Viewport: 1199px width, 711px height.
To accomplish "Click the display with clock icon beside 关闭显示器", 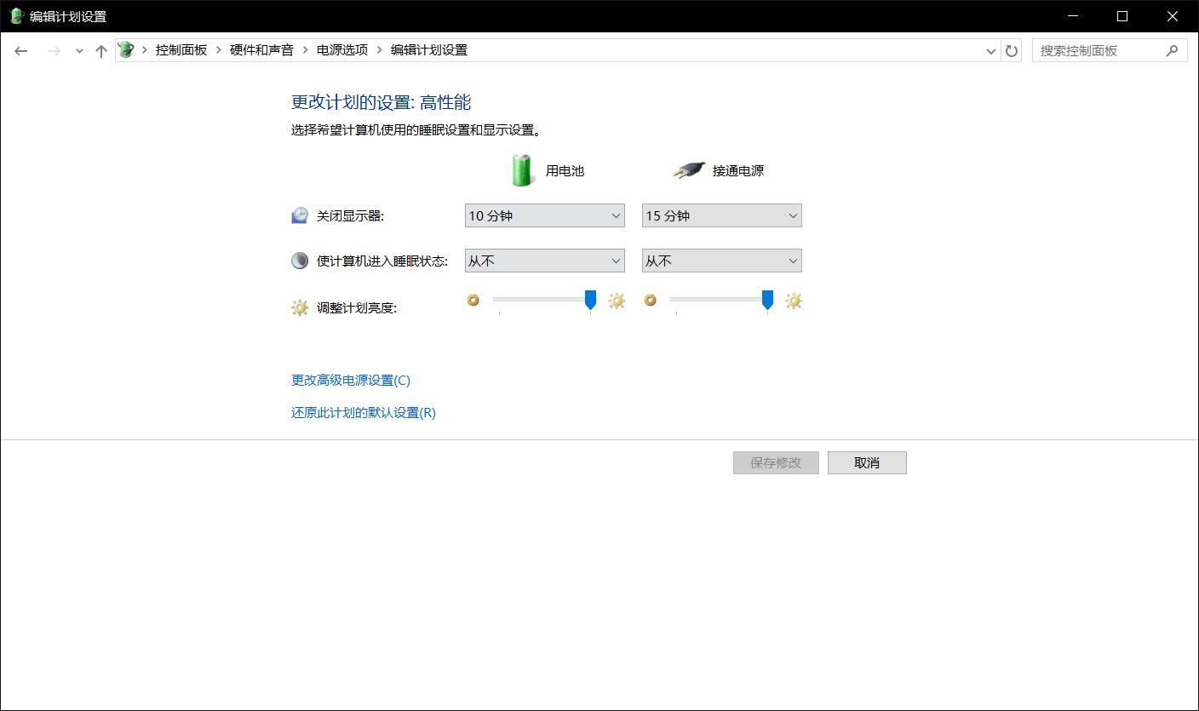I will coord(299,215).
